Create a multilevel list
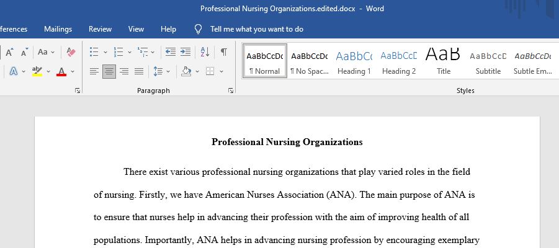Image resolution: width=559 pixels, height=248 pixels. point(143,52)
